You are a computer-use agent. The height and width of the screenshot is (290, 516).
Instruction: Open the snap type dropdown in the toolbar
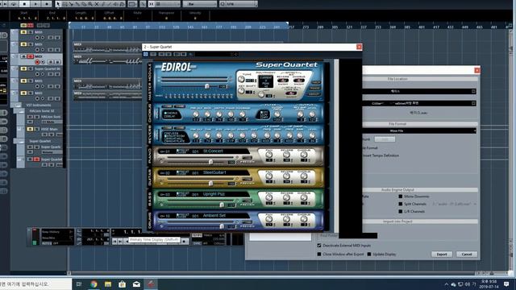point(168,4)
